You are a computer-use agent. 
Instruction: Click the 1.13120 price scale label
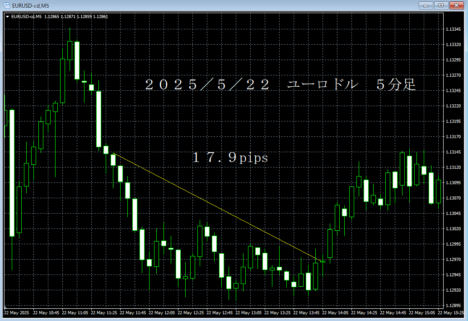click(453, 167)
